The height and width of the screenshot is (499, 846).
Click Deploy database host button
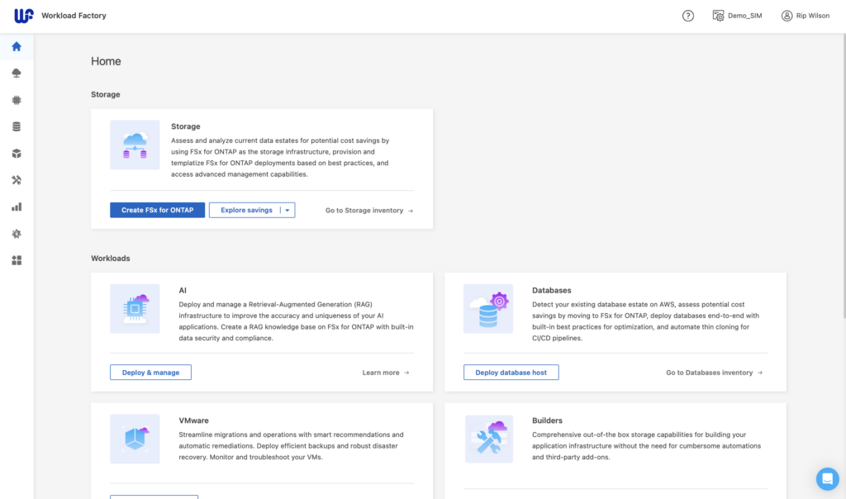click(511, 373)
